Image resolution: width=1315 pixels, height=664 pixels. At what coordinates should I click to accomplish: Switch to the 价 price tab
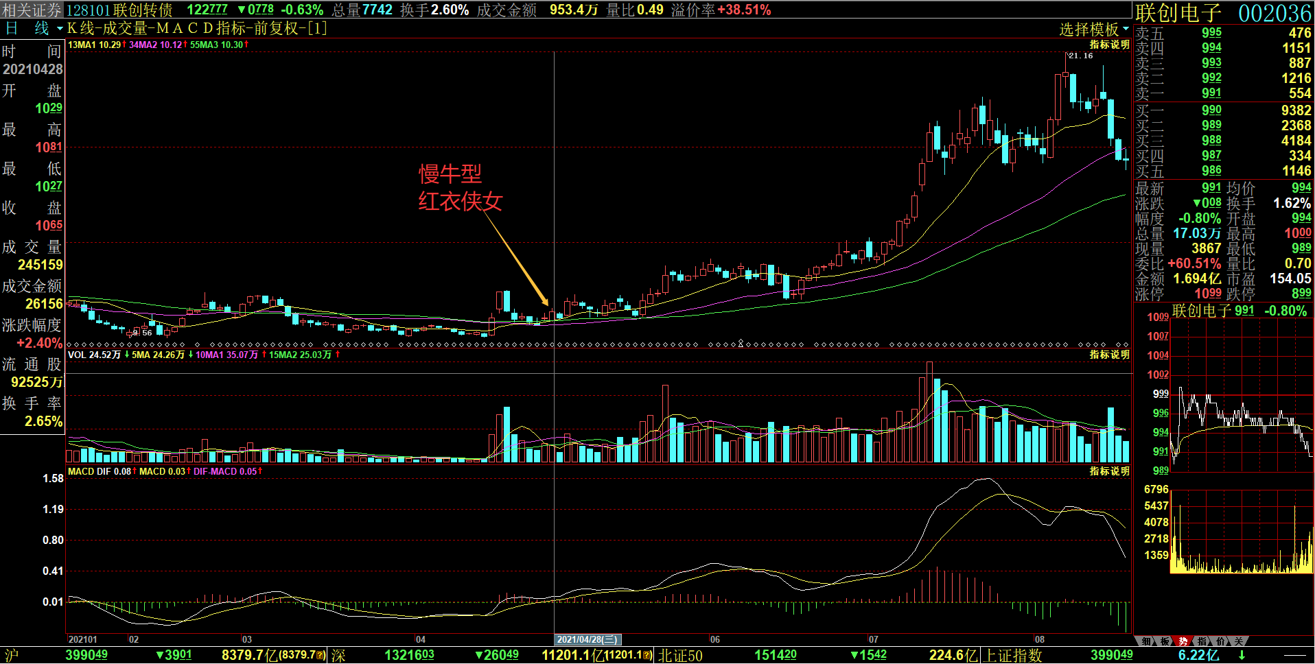1220,641
